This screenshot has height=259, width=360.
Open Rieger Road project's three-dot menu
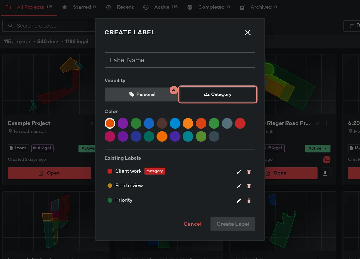click(327, 123)
